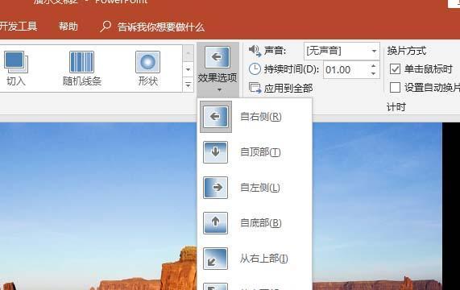
Task: Decrease duration with down spinner
Action: pyautogui.click(x=374, y=74)
